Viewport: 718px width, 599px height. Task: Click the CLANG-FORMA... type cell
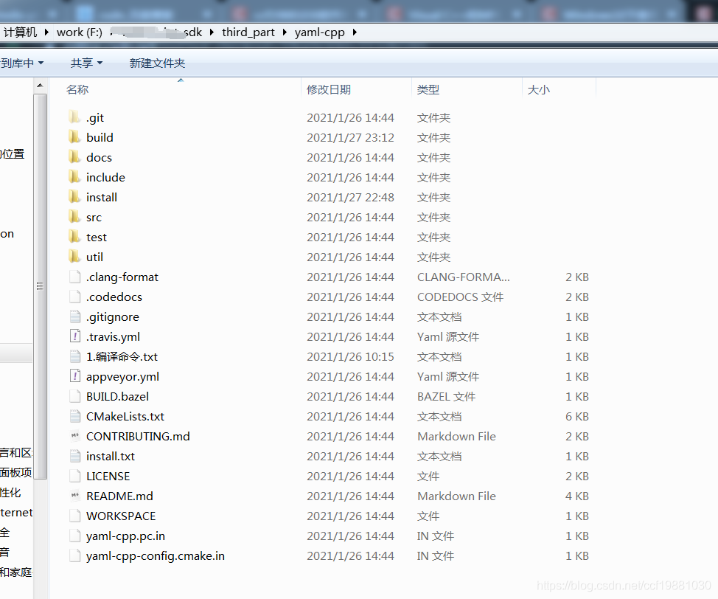point(464,277)
